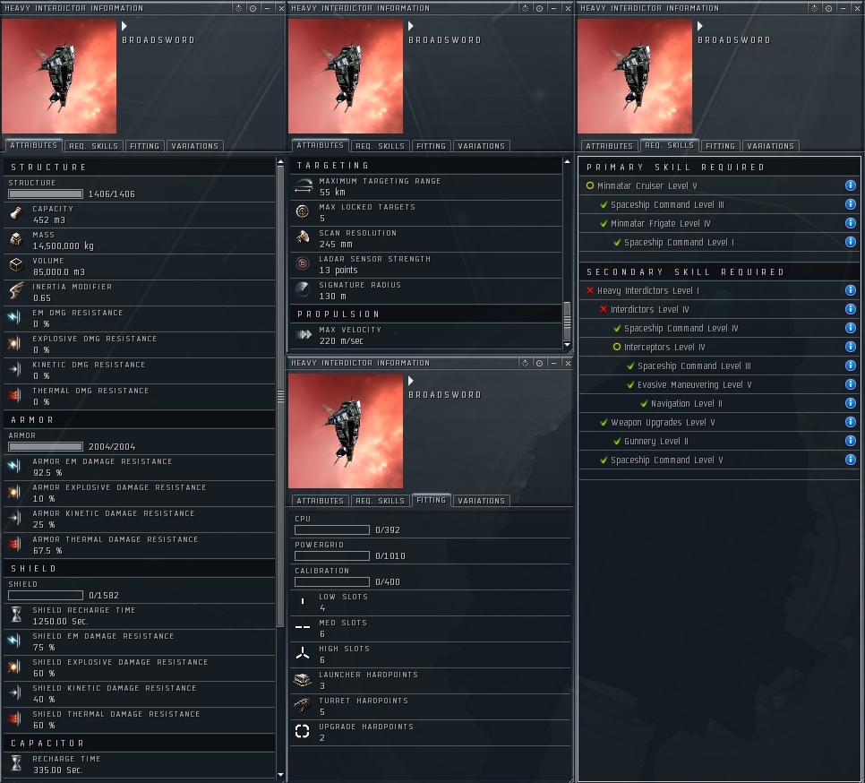Screen dimensions: 865x783
Task: Open Variations tab in Targeting window
Action: click(x=481, y=146)
